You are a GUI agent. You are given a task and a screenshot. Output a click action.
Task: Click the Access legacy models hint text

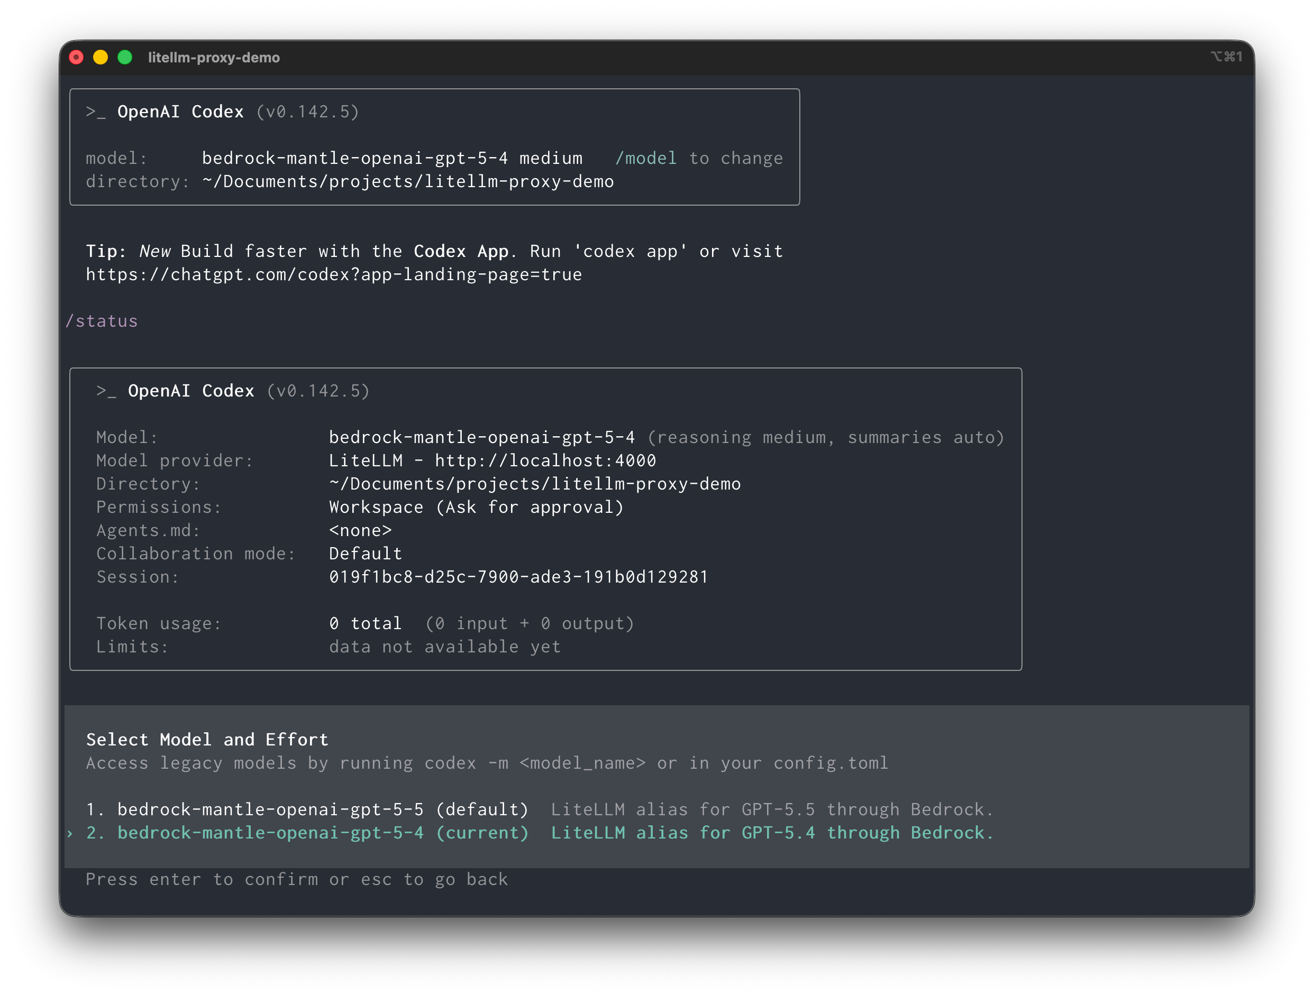(x=487, y=763)
